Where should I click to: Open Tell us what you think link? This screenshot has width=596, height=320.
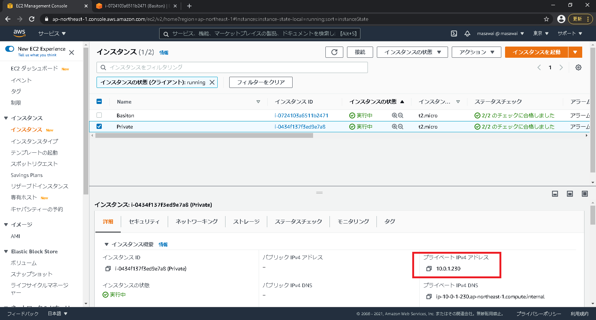(37, 55)
